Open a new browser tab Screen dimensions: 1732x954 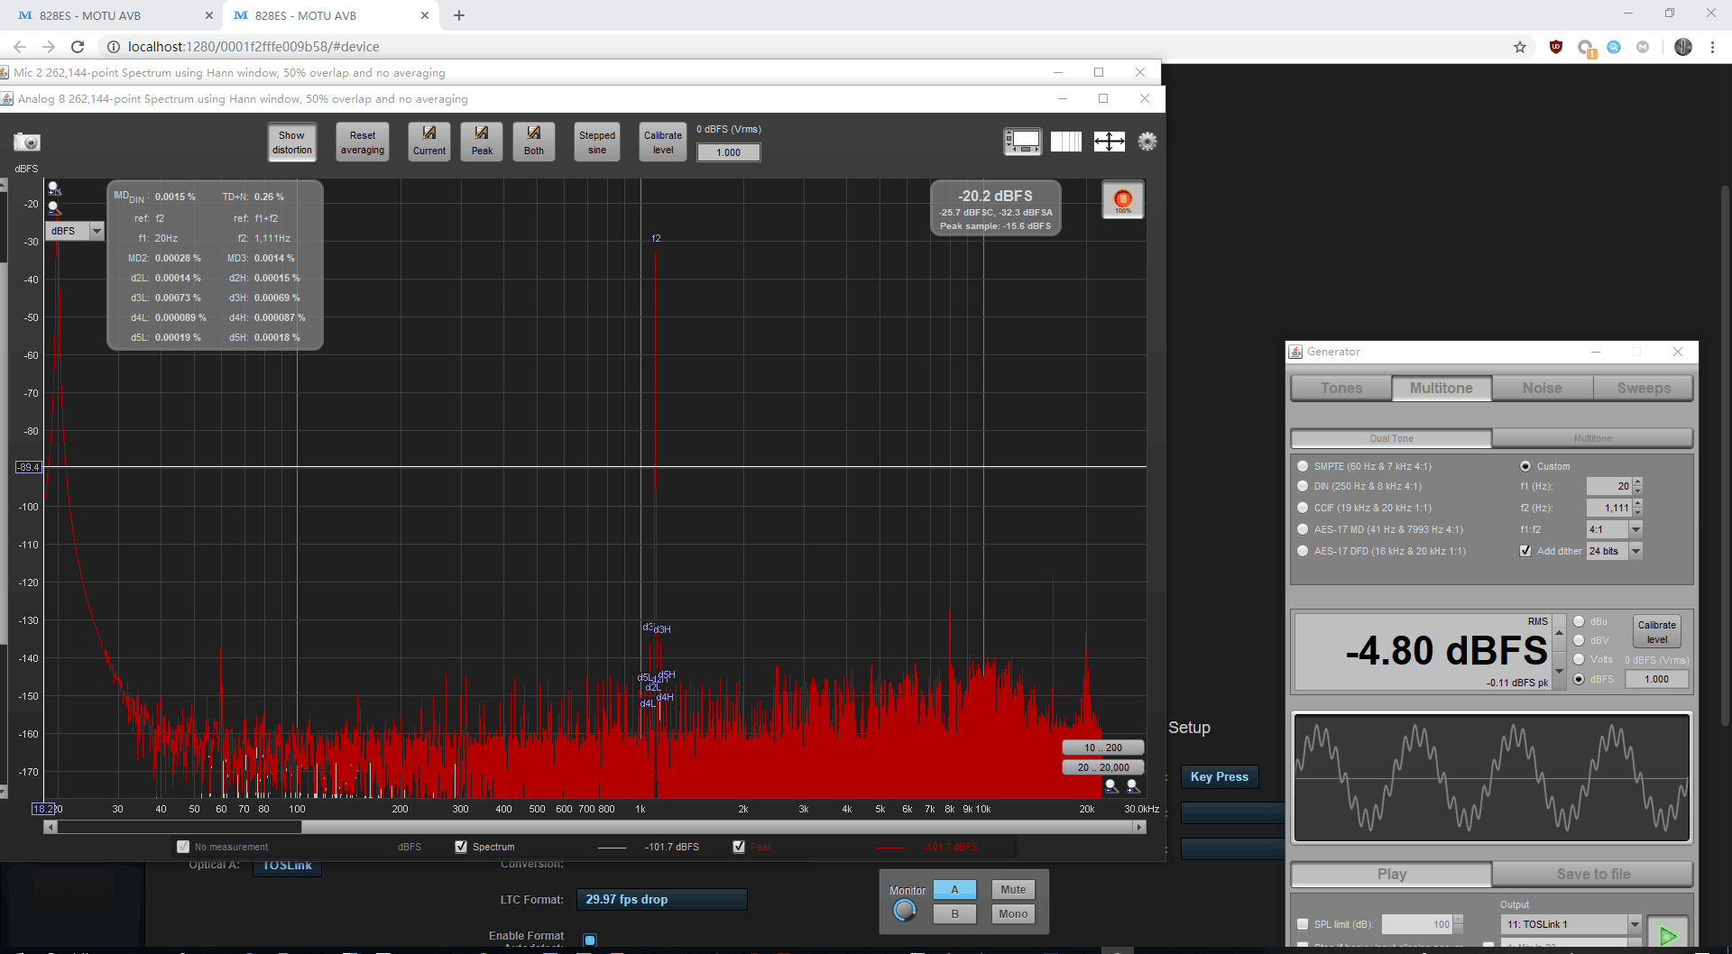[x=459, y=15]
